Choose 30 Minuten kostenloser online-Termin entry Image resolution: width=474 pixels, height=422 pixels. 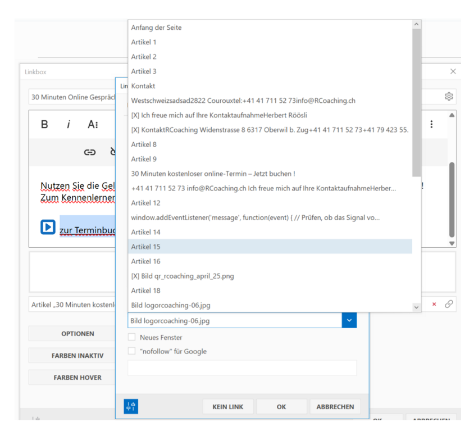coord(270,174)
